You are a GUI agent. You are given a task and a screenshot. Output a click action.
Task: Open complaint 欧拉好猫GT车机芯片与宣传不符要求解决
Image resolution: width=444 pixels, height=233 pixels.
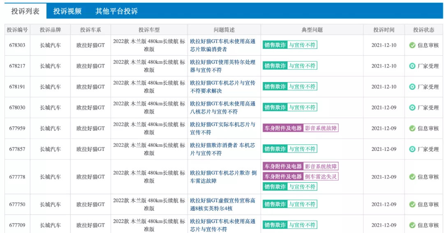click(x=222, y=87)
